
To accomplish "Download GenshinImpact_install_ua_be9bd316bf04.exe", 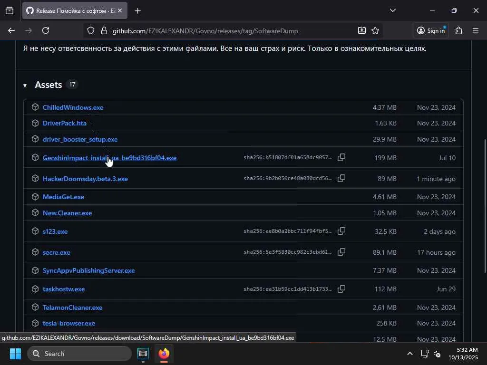I will [x=110, y=158].
